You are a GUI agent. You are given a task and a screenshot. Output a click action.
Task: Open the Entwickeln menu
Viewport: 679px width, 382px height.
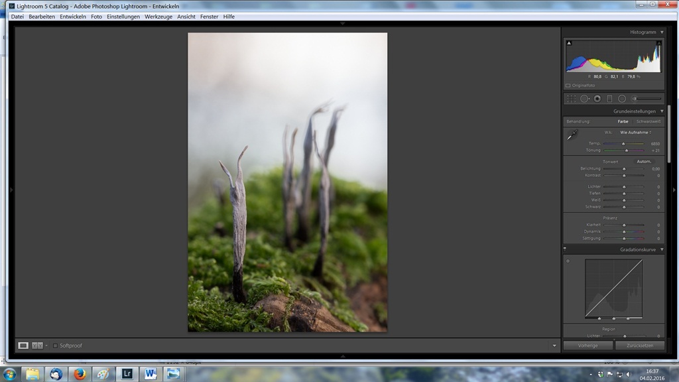click(x=73, y=17)
